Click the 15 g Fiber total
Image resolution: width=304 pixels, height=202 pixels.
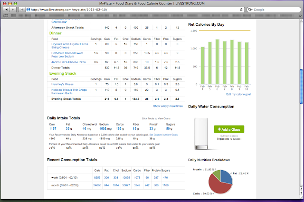(x=135, y=129)
